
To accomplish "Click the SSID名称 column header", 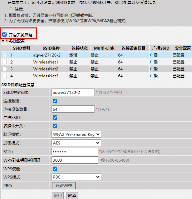I will tap(51, 48).
